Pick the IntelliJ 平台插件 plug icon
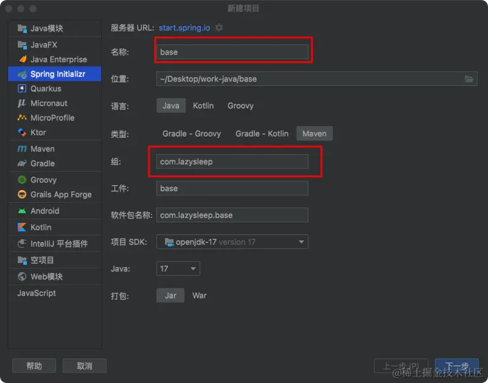488x383 pixels. tap(22, 244)
